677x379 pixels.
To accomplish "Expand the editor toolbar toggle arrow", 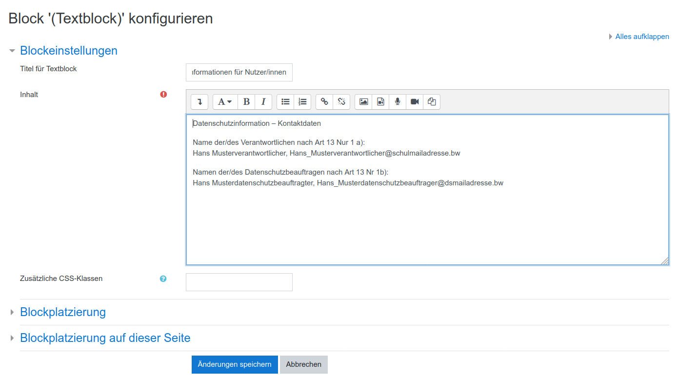I will click(x=199, y=102).
